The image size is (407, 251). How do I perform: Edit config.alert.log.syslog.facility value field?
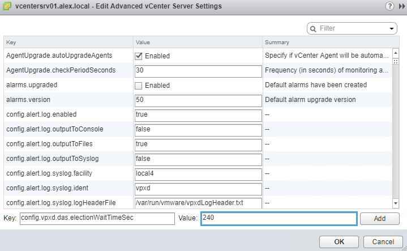198,173
